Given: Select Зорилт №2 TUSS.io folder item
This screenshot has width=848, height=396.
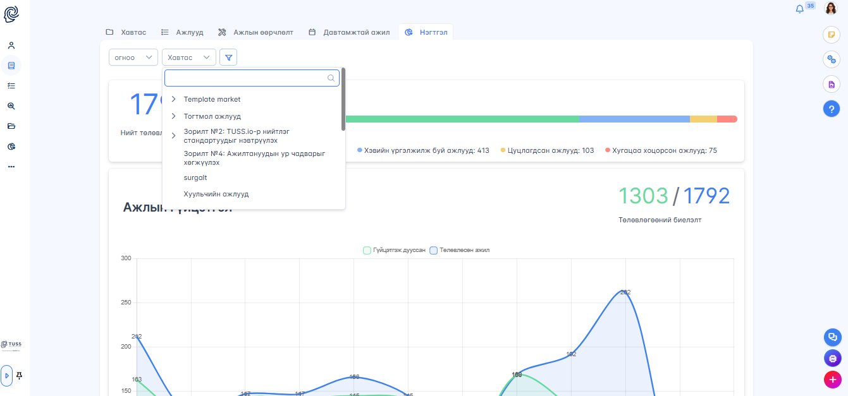Looking at the screenshot, I should [237, 136].
